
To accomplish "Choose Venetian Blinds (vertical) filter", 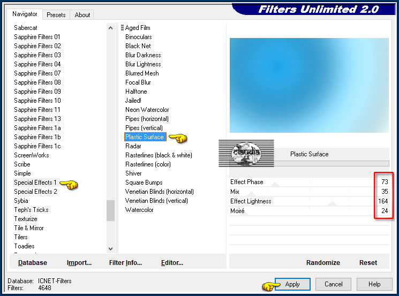I will (156, 201).
